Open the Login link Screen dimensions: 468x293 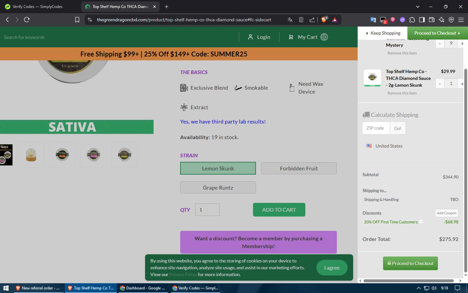point(259,37)
